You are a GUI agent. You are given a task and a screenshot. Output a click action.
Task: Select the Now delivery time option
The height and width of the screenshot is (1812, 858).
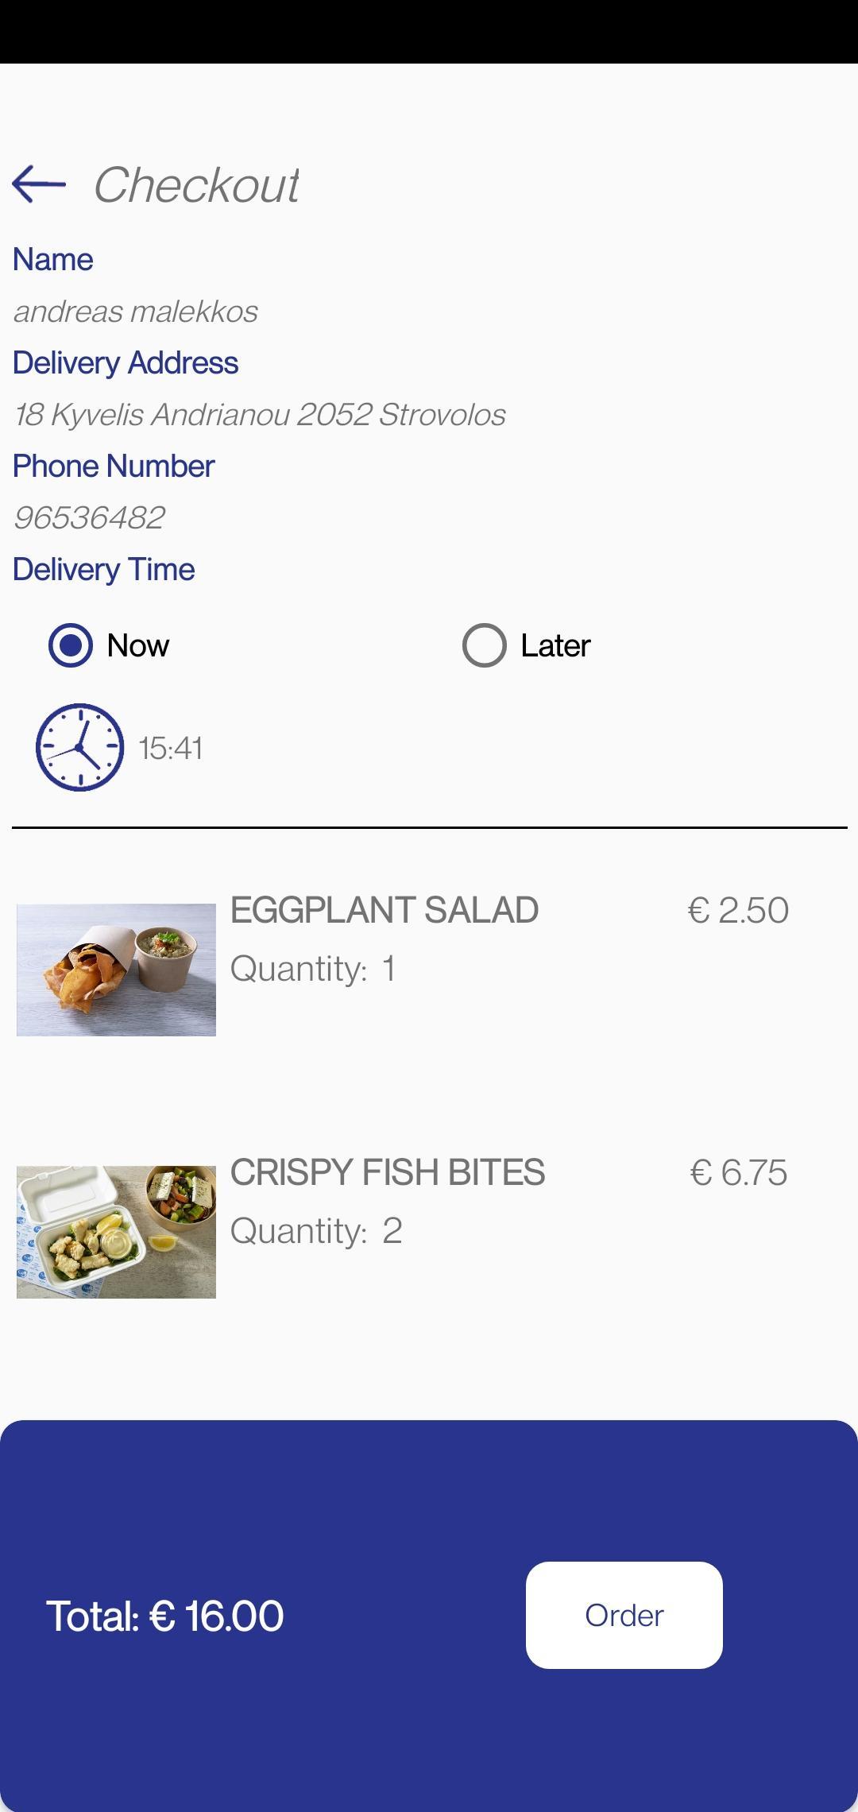(71, 645)
